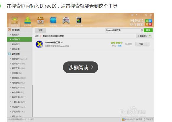Open the 下载量排行 sort dropdown
Viewport: 172px width, 122px height.
(144, 36)
